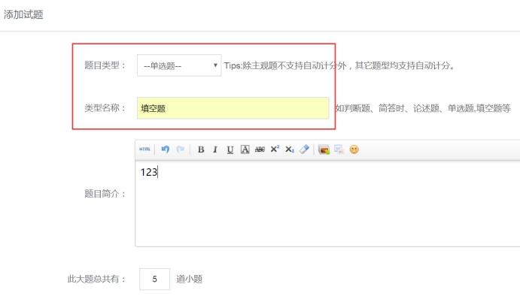520x296 pixels.
Task: Open the emoticon picker
Action: point(354,150)
